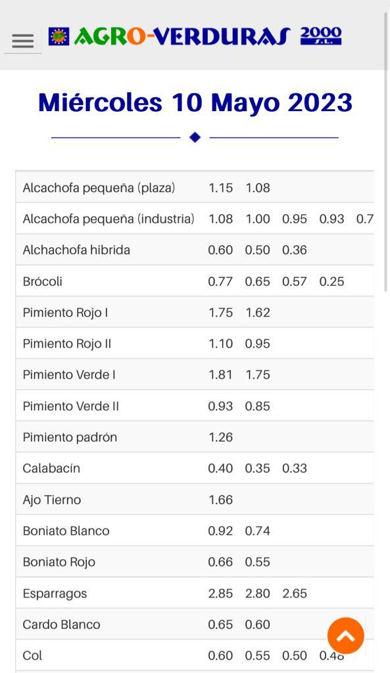Click the blue emblem beside AGRO-VERDURAS text
The width and height of the screenshot is (390, 673).
click(x=59, y=37)
